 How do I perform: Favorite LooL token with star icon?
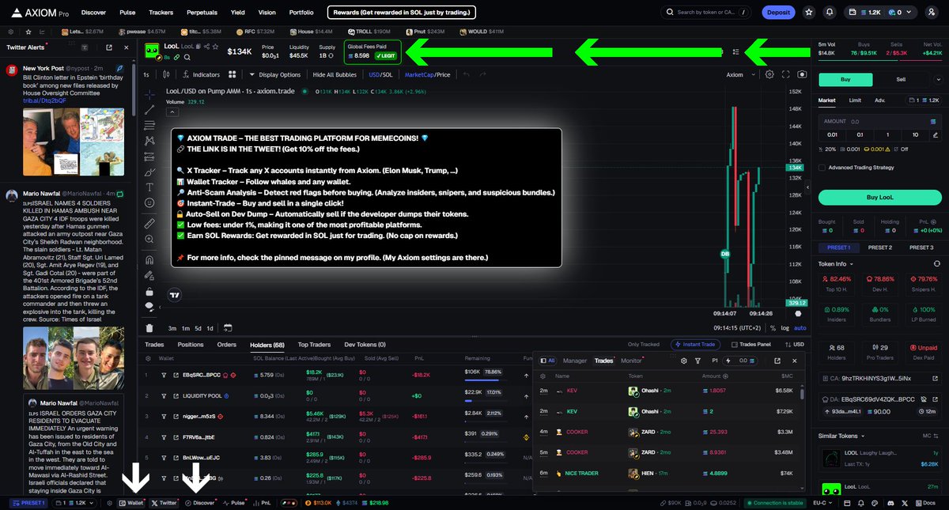click(x=214, y=47)
